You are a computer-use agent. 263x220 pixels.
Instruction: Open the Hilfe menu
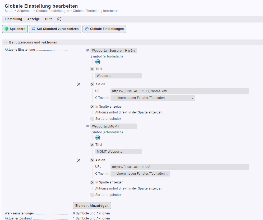[x=49, y=19]
